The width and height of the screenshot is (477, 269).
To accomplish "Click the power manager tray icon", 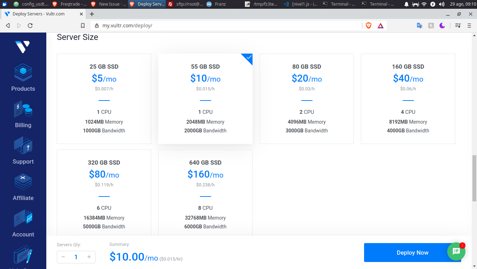I will (433, 4).
